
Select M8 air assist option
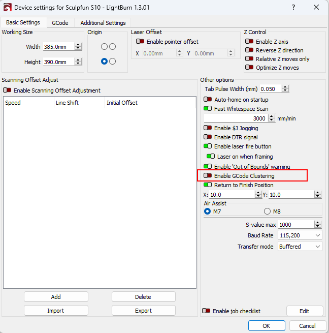[x=267, y=211]
